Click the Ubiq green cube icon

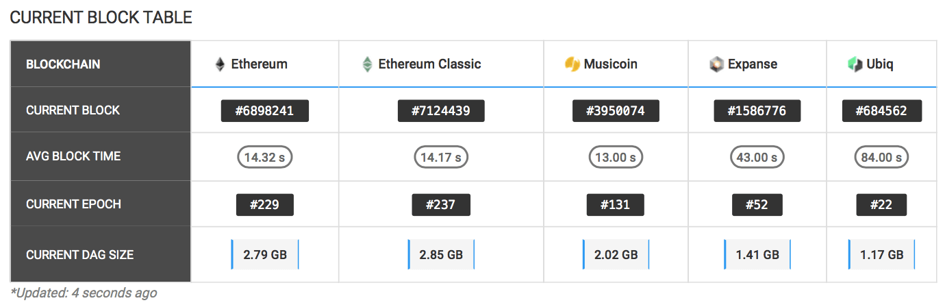click(x=855, y=64)
